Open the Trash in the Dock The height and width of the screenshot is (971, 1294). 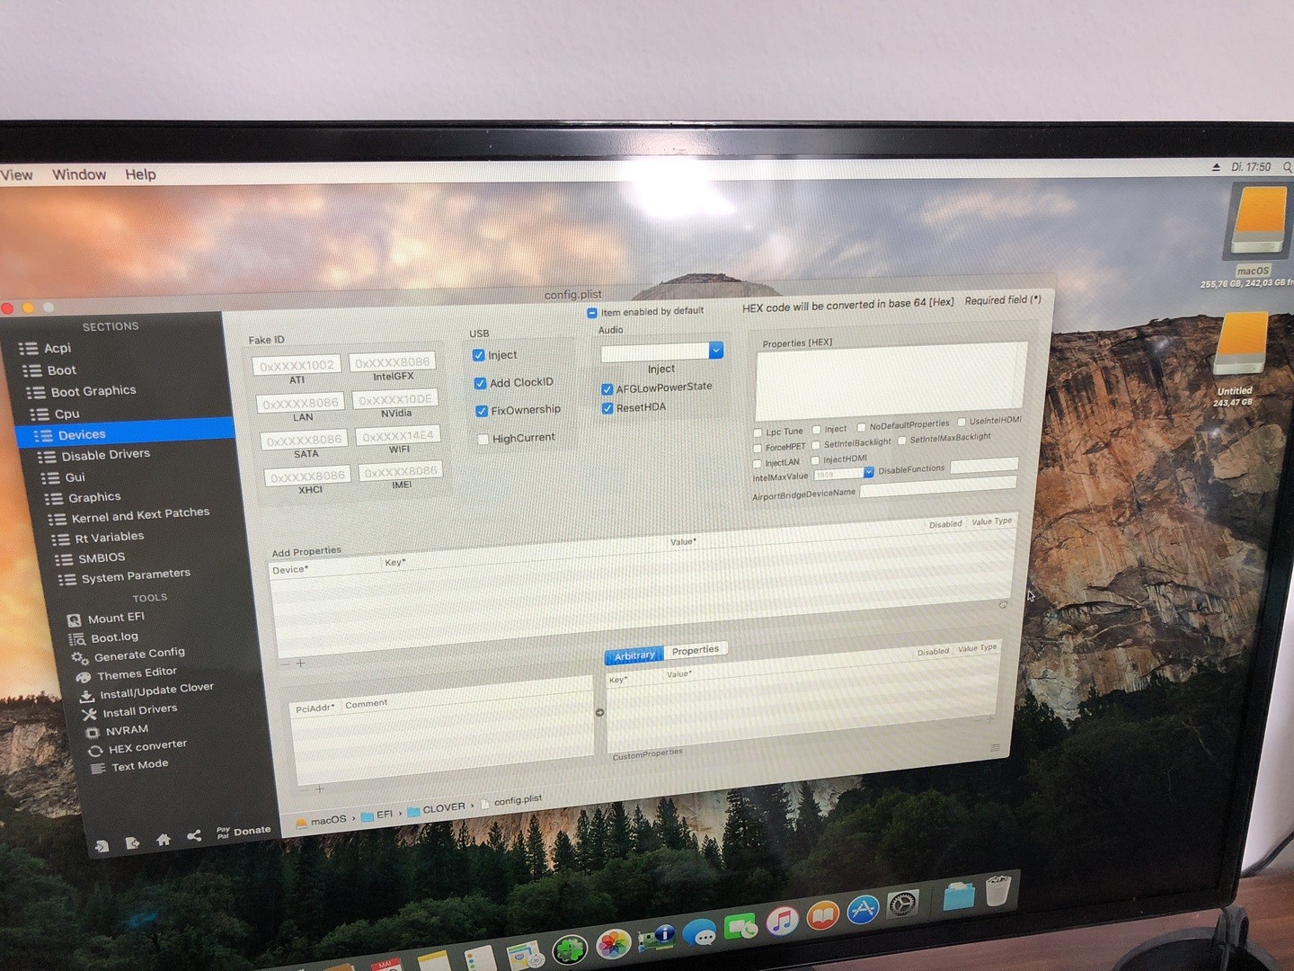(997, 890)
